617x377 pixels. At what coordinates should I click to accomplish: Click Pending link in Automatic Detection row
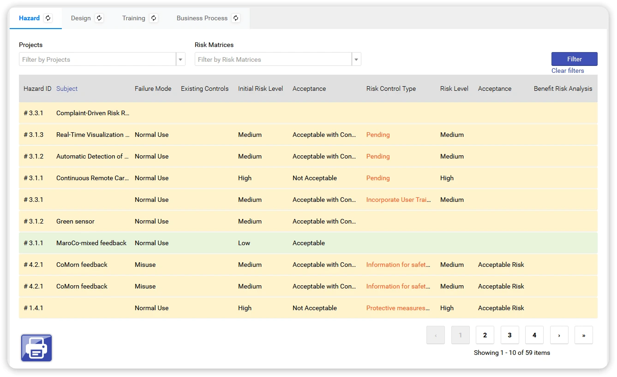pyautogui.click(x=378, y=156)
